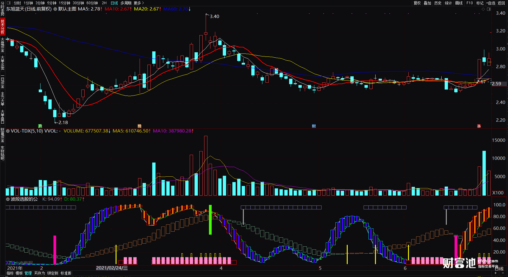
Task: Toggle the right side panel icon
Action: point(489,9)
